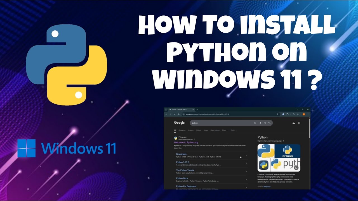
Task: Click 'Python 3.13.5 - Python 3.13.2' version text
Action: tap(187, 157)
